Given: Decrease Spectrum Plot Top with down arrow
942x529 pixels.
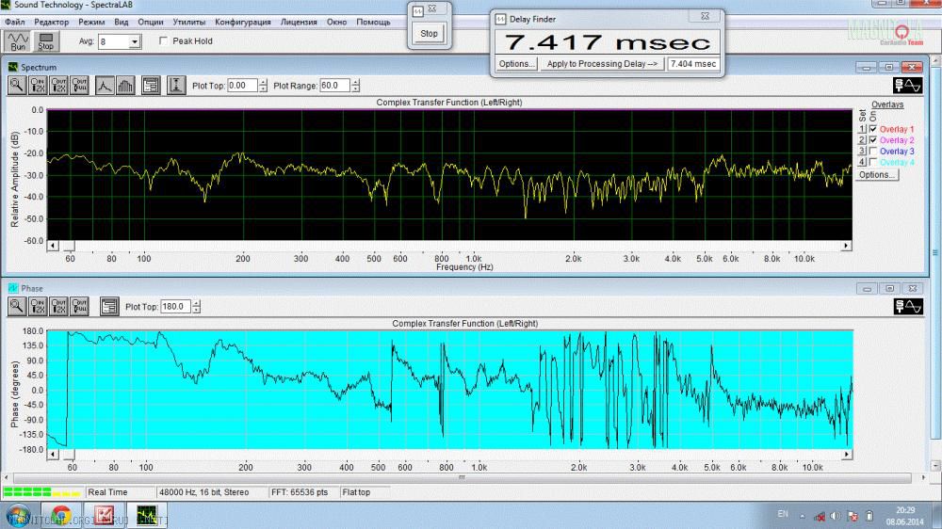Looking at the screenshot, I should [x=263, y=88].
